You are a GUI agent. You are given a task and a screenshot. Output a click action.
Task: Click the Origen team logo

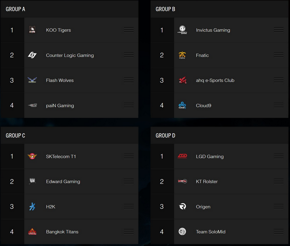[182, 207]
